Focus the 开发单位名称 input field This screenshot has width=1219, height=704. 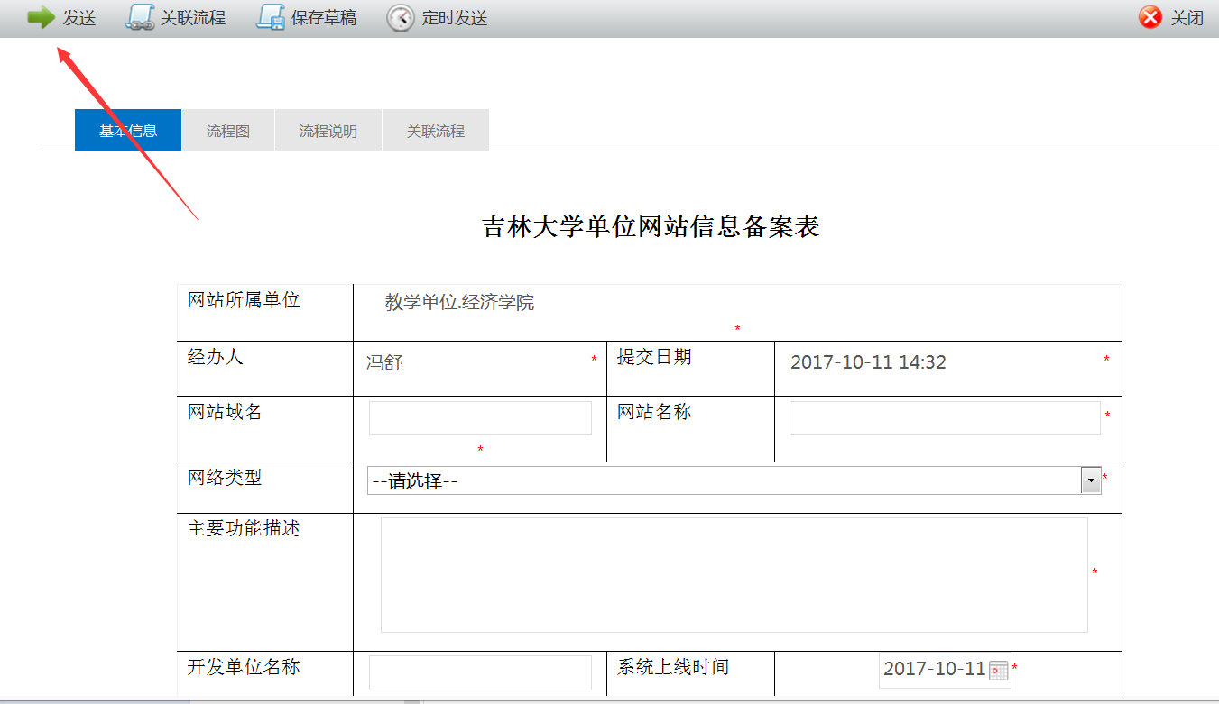(480, 672)
